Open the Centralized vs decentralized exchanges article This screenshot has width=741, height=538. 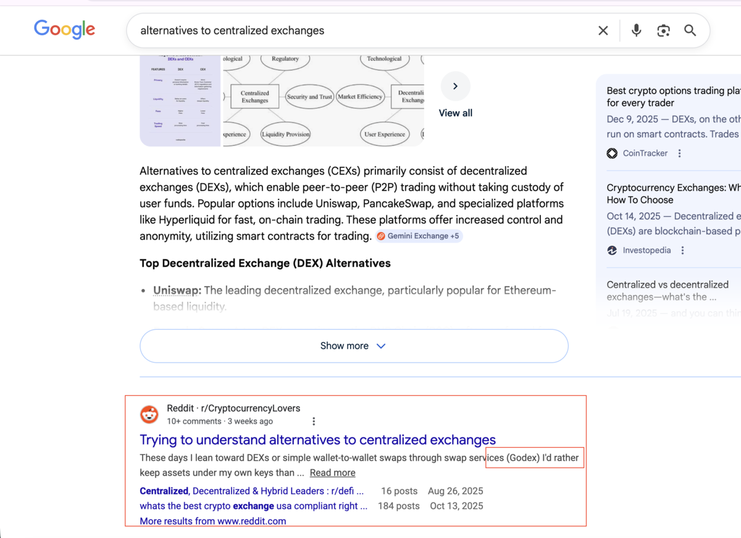(x=668, y=290)
